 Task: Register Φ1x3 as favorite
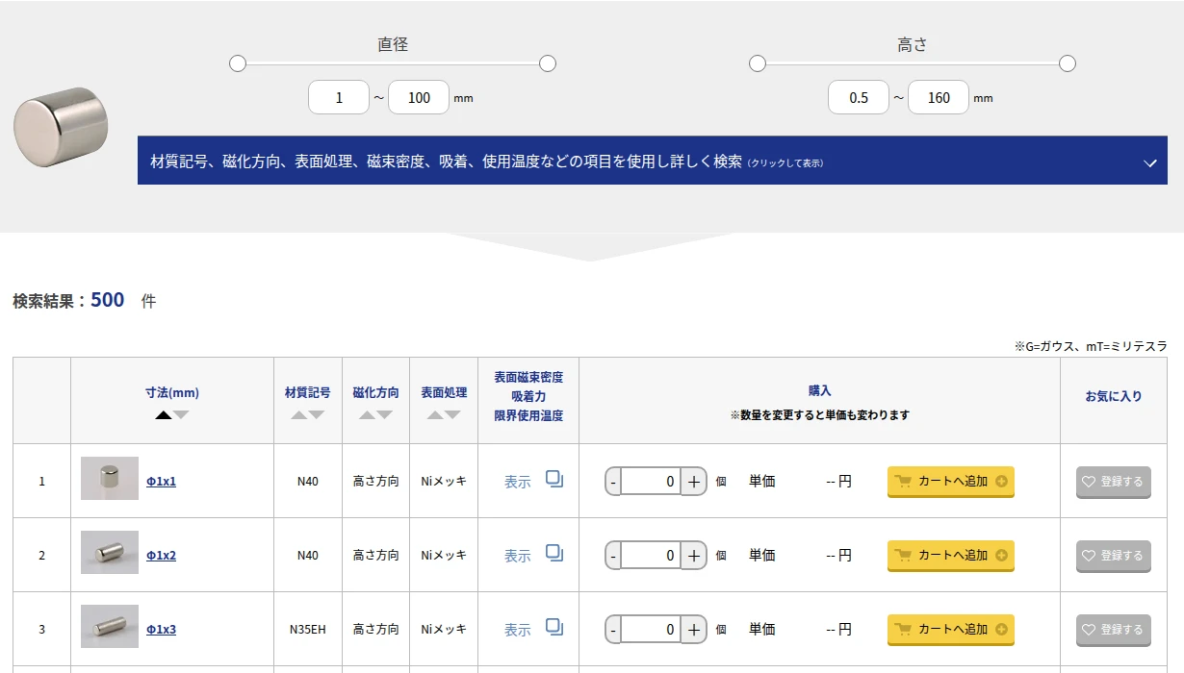1114,630
